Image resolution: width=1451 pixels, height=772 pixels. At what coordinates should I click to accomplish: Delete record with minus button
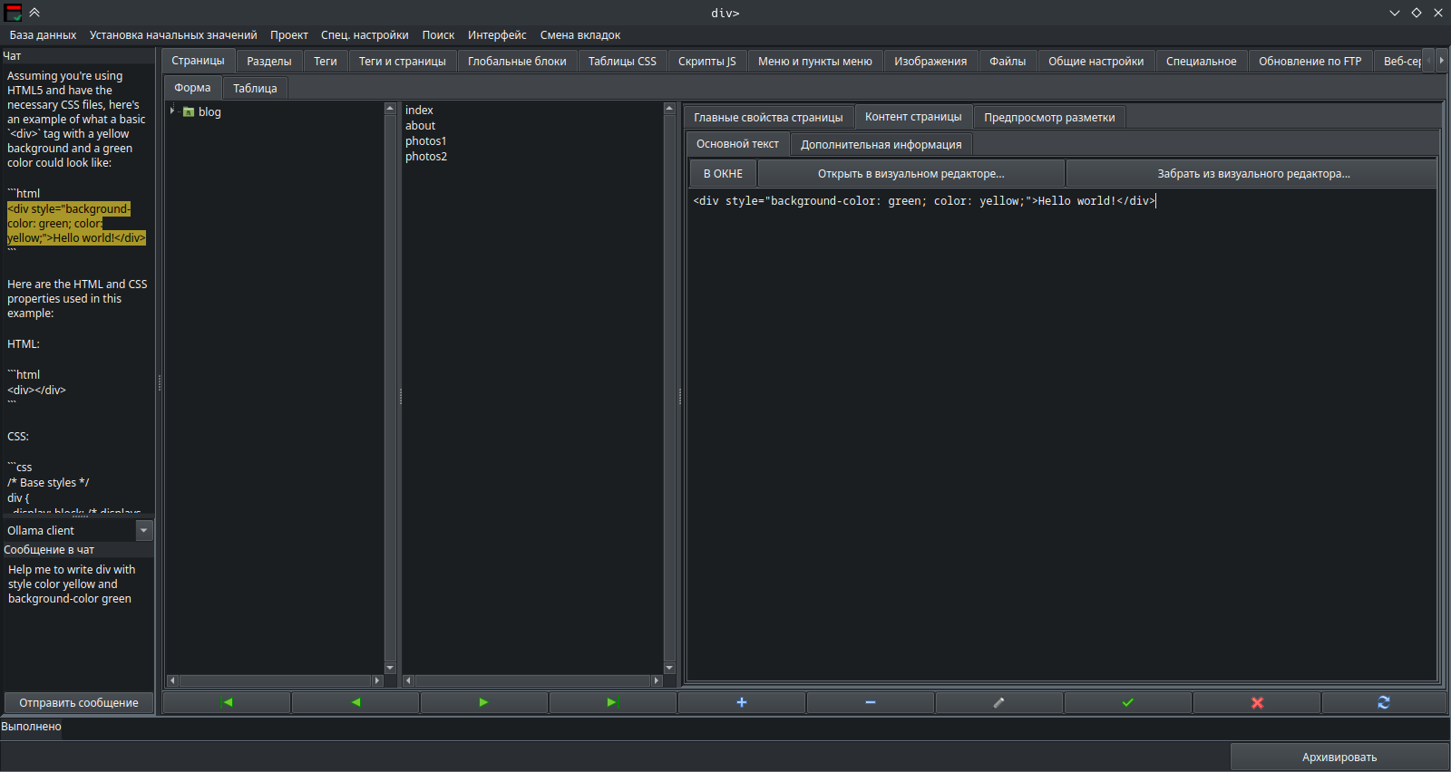click(871, 702)
